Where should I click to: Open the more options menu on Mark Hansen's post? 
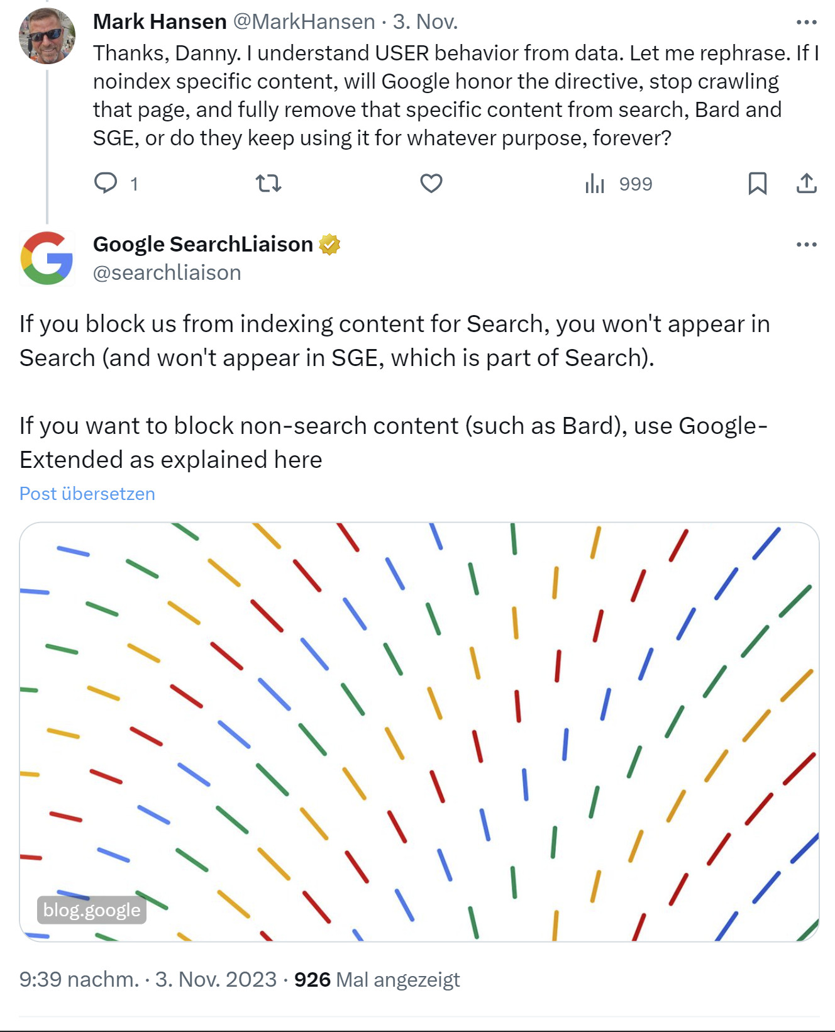(806, 22)
